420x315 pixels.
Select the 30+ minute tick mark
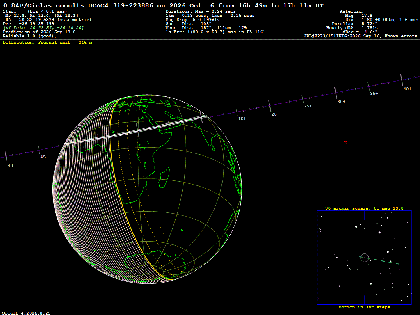tap(336, 93)
